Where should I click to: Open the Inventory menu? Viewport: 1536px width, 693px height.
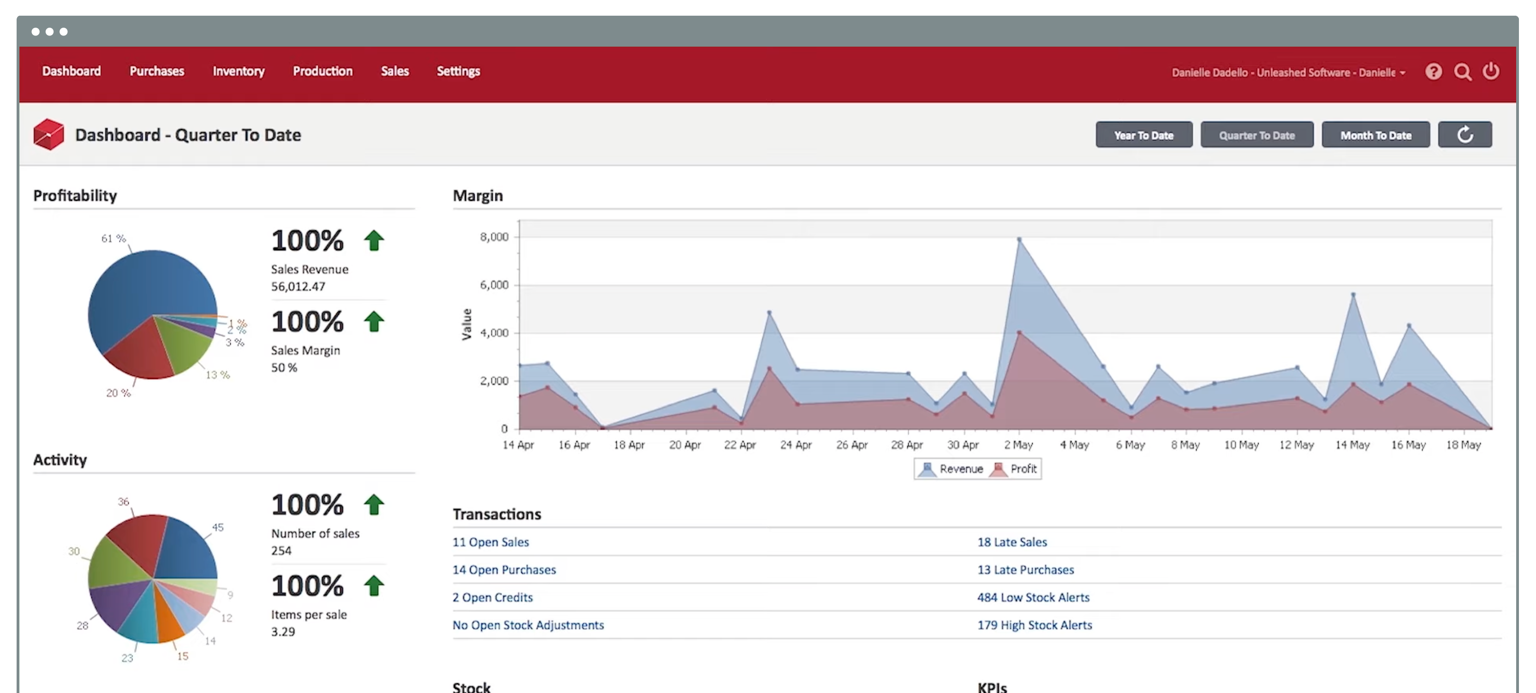pos(238,71)
